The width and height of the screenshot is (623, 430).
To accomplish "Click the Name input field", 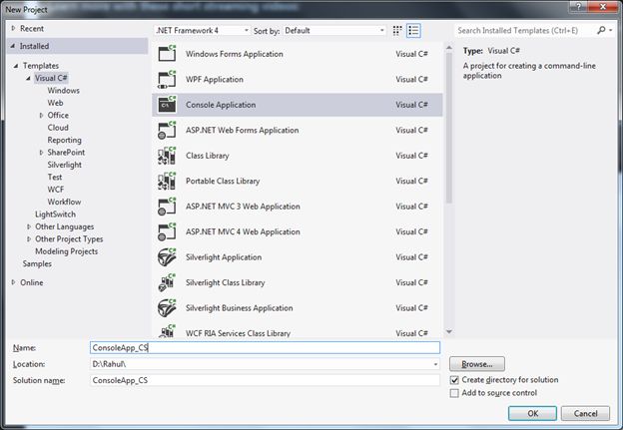I will click(265, 348).
